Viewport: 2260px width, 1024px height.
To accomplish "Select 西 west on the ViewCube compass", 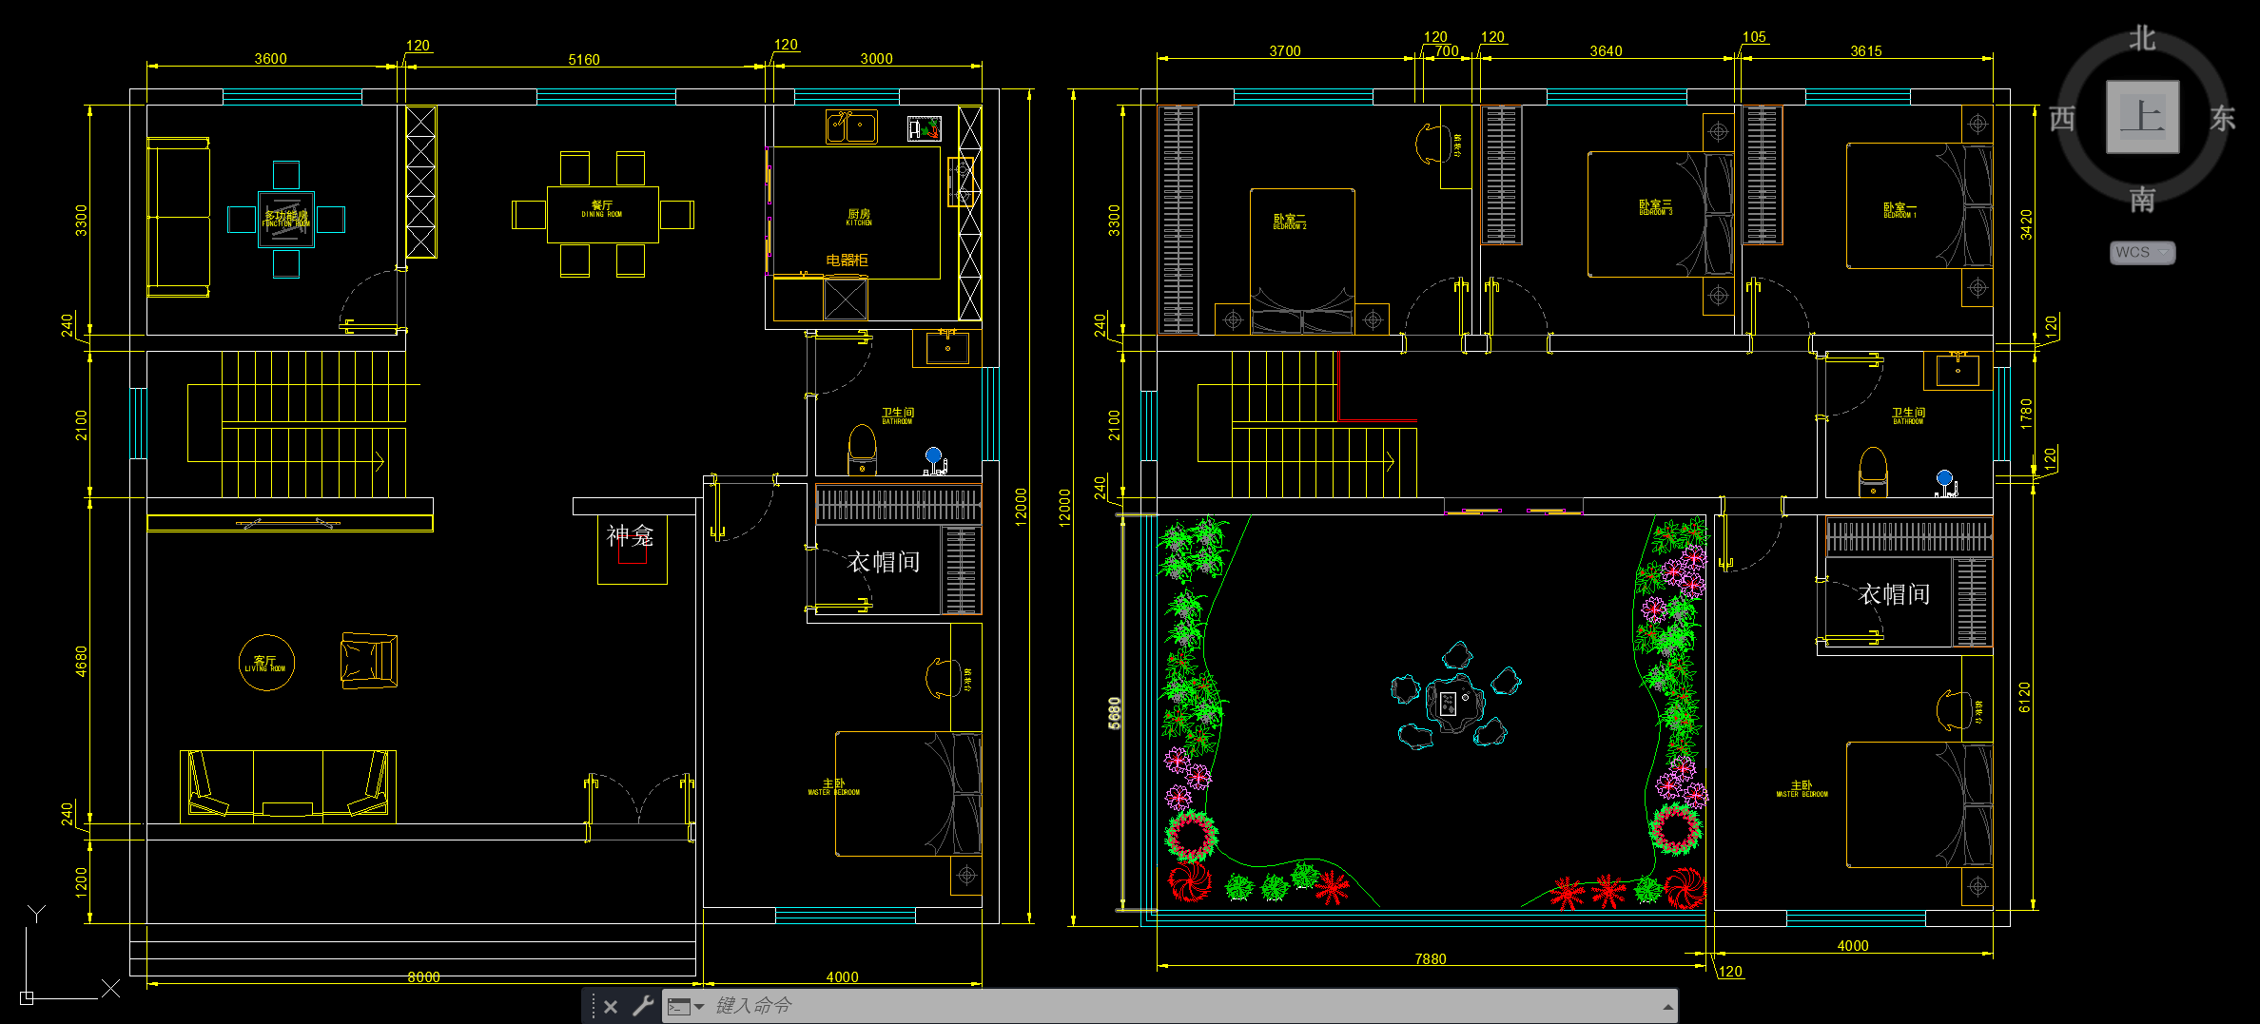I will pyautogui.click(x=2062, y=119).
